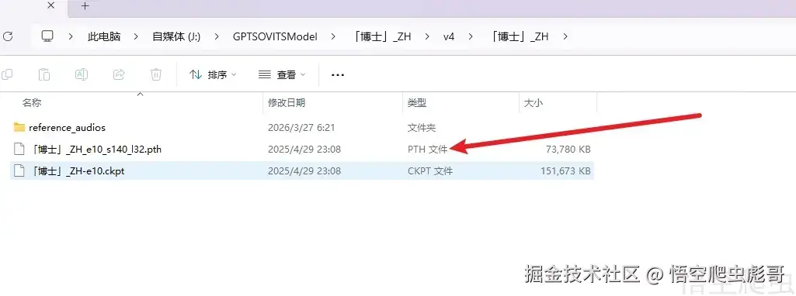Click the date 2026/3/27 6:21
The height and width of the screenshot is (296, 796).
301,128
